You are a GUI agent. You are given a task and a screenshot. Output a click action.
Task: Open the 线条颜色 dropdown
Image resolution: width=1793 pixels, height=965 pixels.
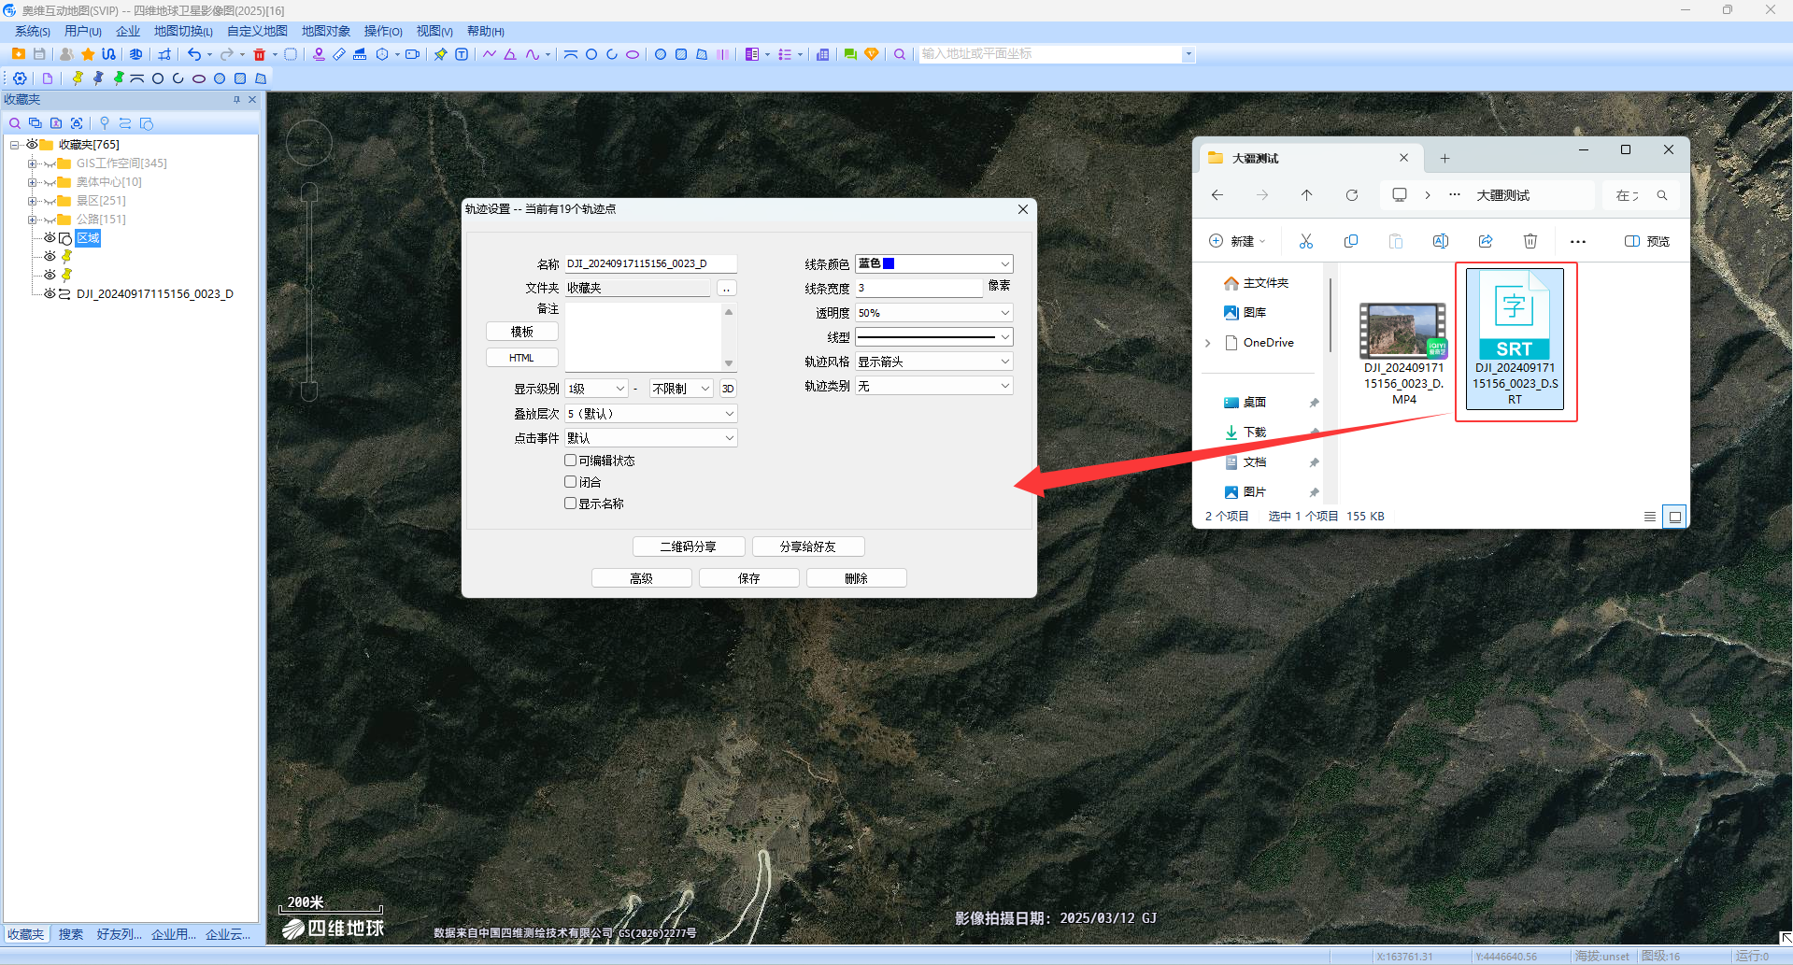(x=934, y=264)
